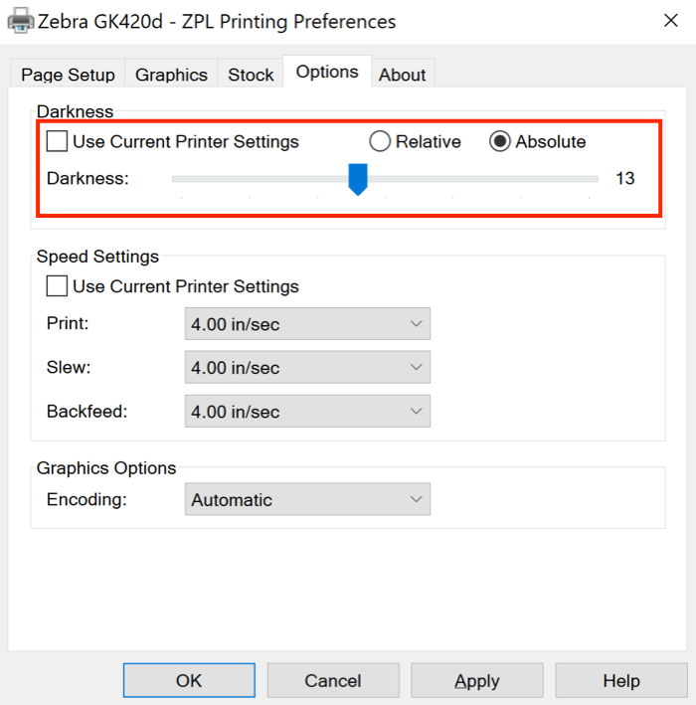Open the Graphics tab

171,75
